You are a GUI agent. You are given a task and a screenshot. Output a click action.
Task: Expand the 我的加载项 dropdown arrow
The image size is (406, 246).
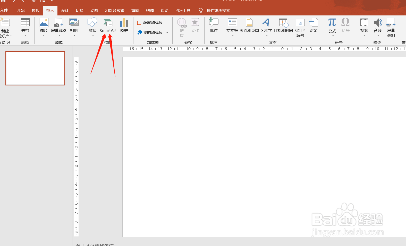click(x=167, y=32)
